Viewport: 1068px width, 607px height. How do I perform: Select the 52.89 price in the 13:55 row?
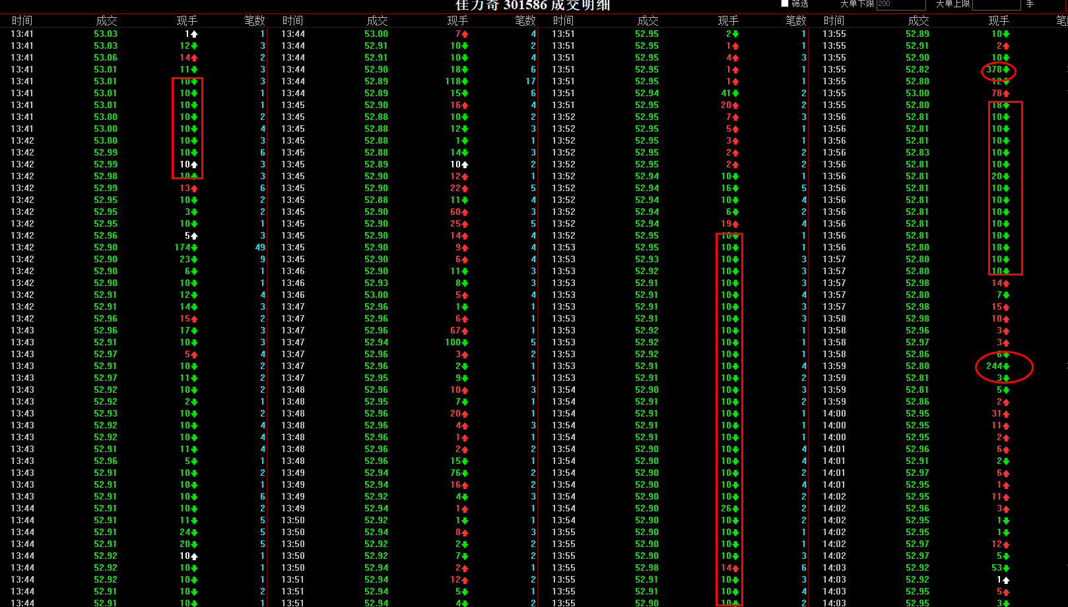[918, 34]
